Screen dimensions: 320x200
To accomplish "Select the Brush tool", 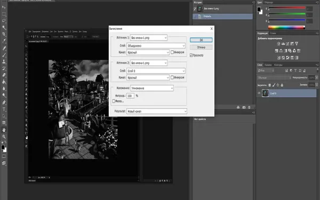I will pyautogui.click(x=4, y=55).
